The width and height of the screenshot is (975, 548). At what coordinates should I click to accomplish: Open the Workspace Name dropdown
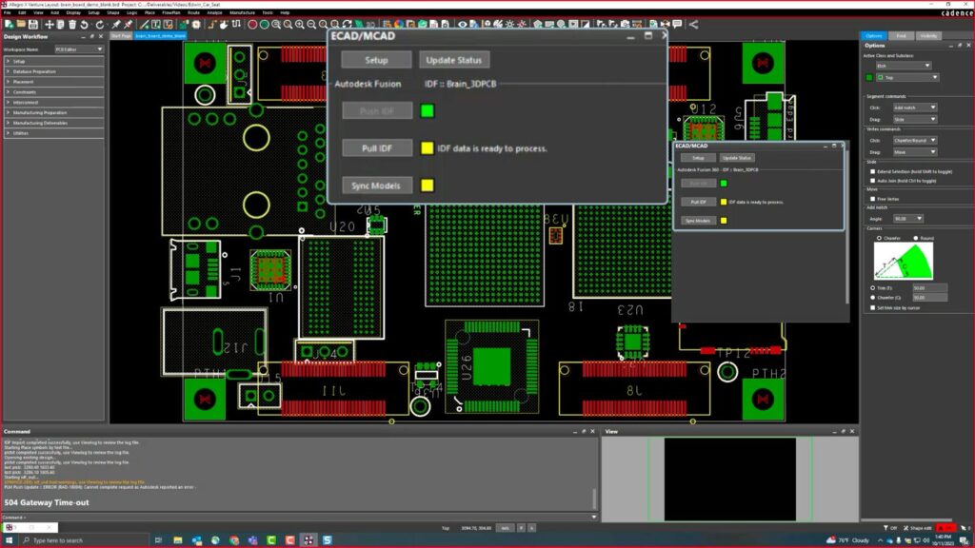pyautogui.click(x=78, y=49)
